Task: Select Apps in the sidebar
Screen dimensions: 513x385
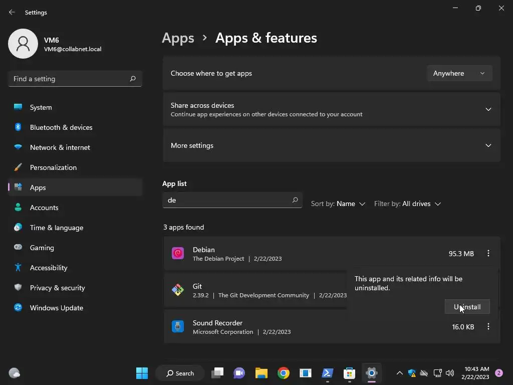Action: coord(75,187)
